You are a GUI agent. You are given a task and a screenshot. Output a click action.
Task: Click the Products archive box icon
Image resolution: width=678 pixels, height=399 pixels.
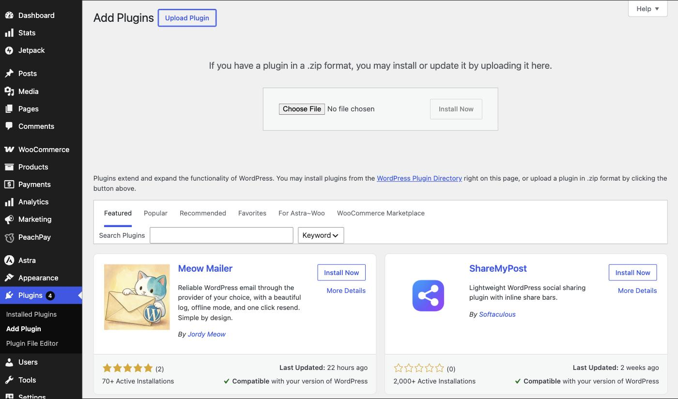[x=9, y=167]
